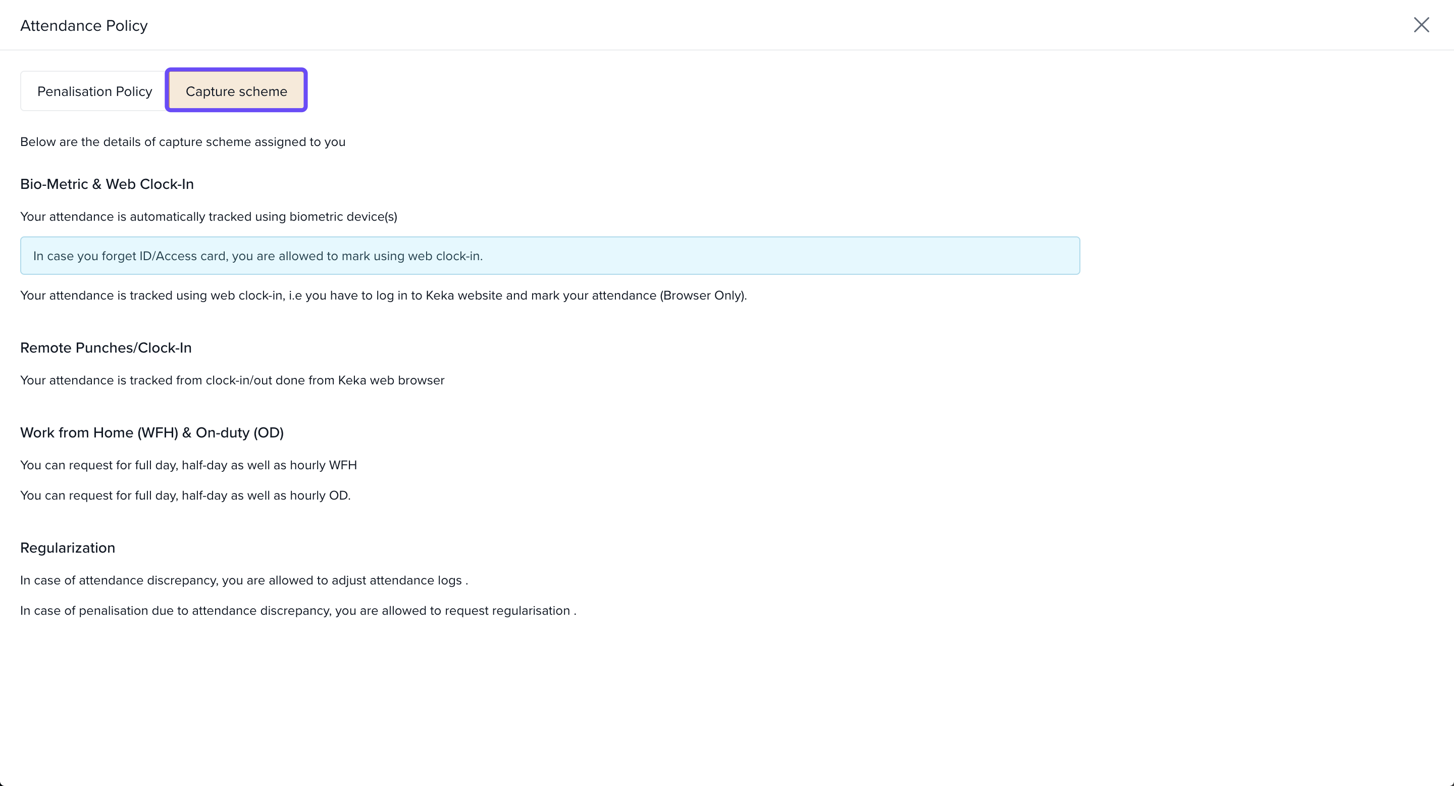
Task: Click the '(Browser Only)' text
Action: pos(702,296)
